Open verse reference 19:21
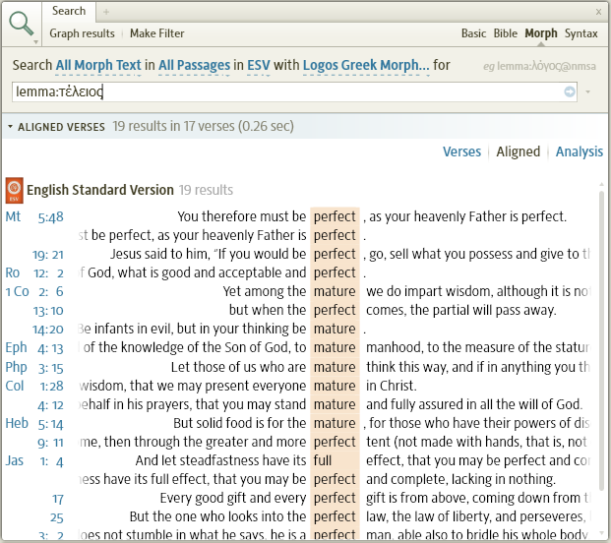Viewport: 611px width, 543px height. point(48,255)
